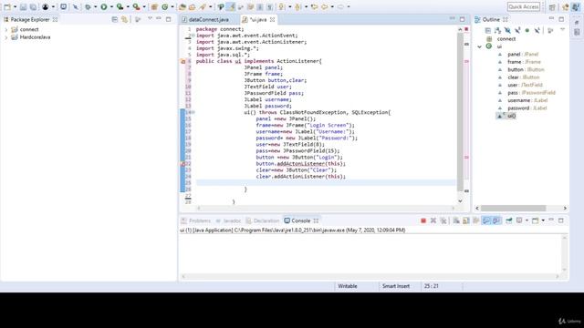Click the Open Type toolbar icon
Image resolution: width=584 pixels, height=328 pixels.
182,6
